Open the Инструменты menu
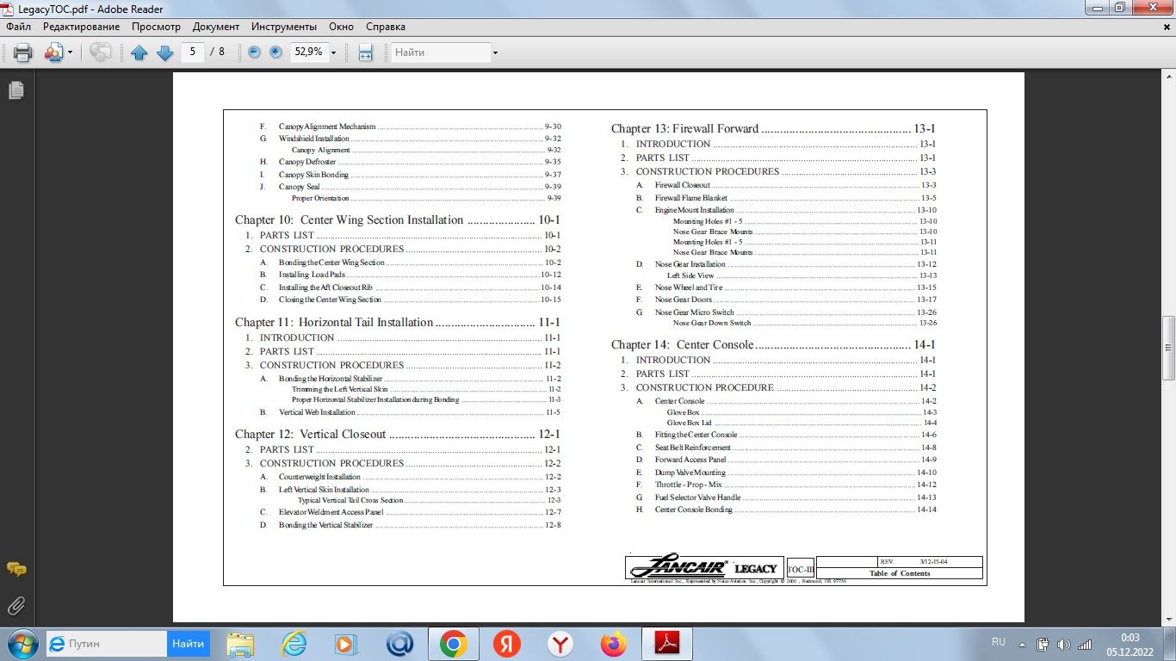This screenshot has width=1176, height=661. click(x=284, y=27)
